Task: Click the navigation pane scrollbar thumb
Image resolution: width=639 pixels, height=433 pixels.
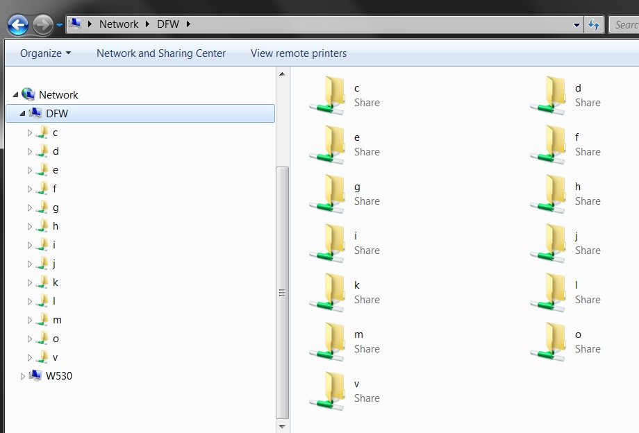Action: point(282,293)
